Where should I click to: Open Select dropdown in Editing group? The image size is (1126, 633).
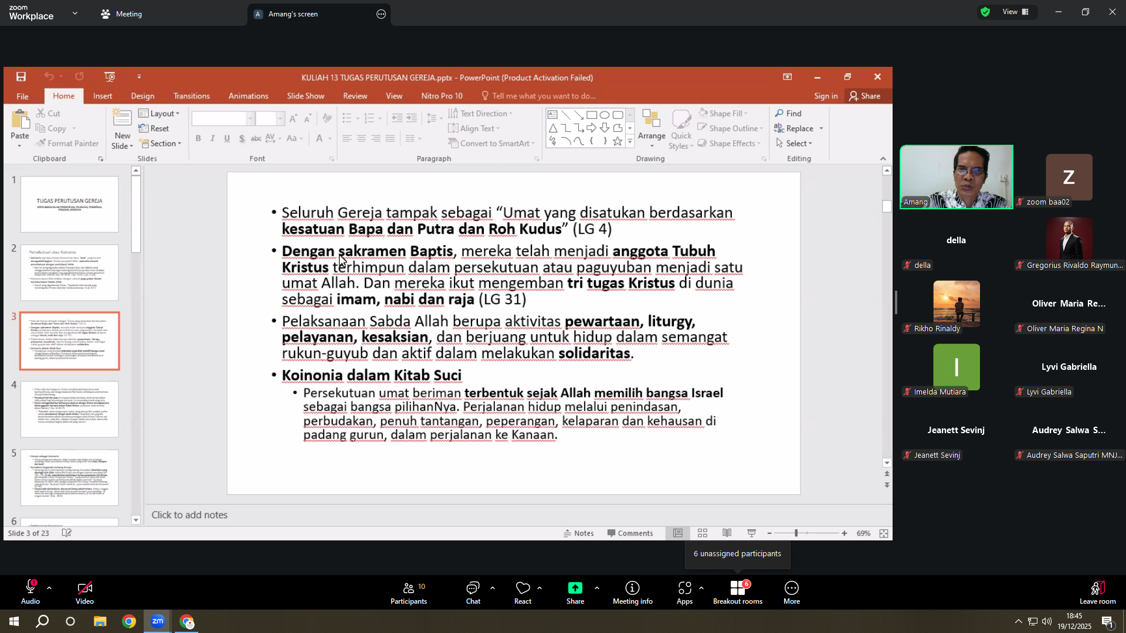coord(794,144)
